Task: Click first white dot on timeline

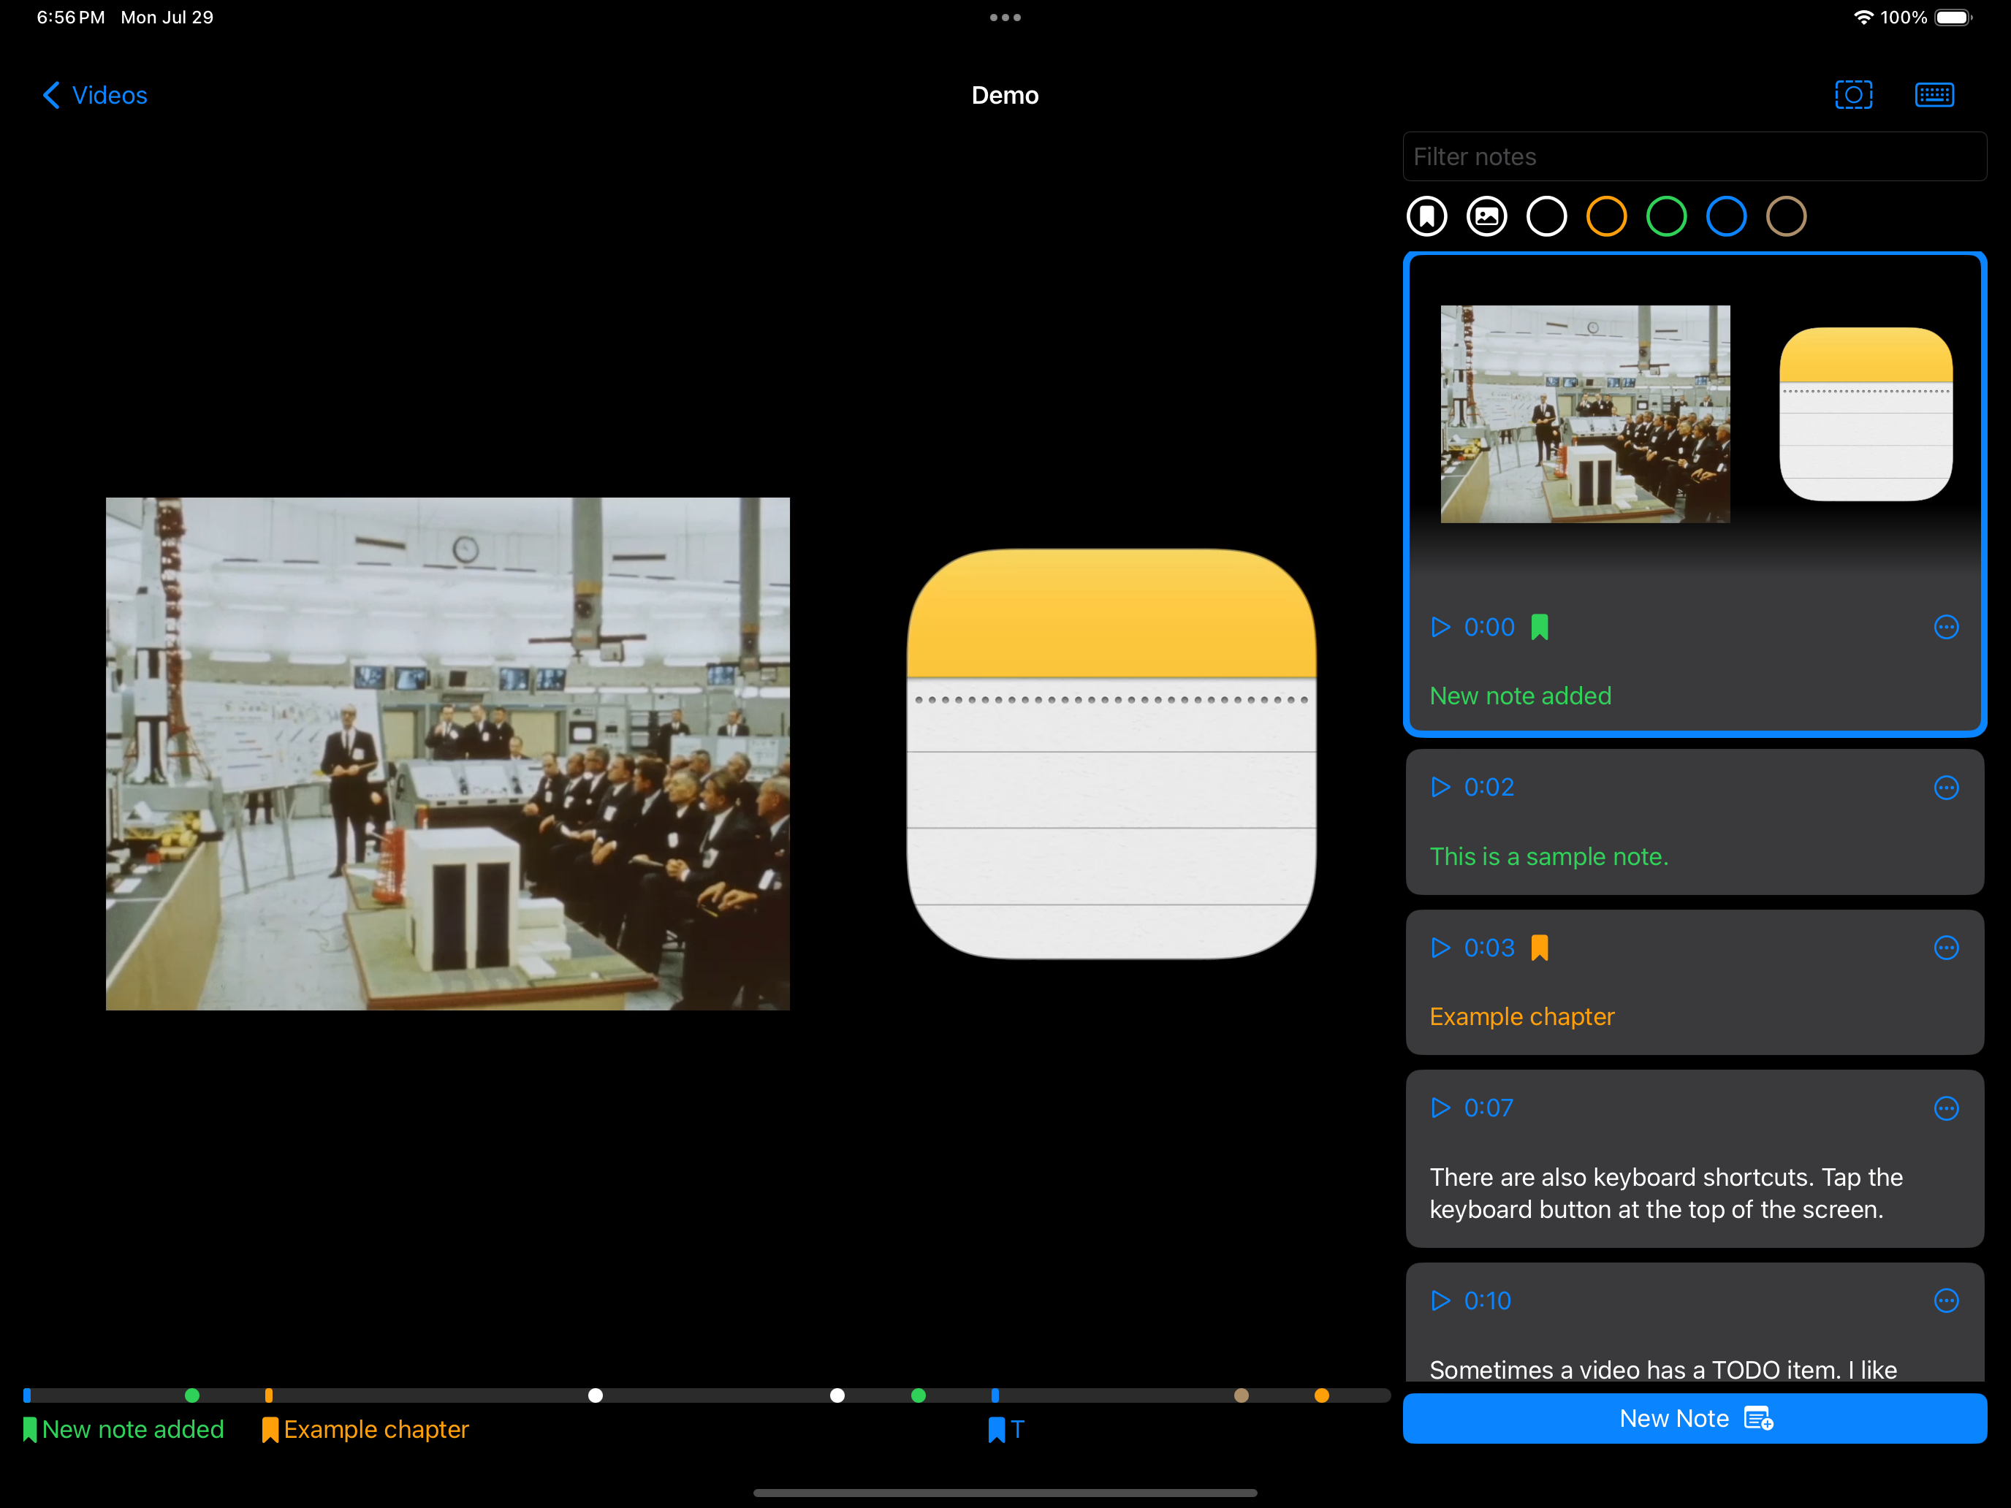Action: click(596, 1395)
